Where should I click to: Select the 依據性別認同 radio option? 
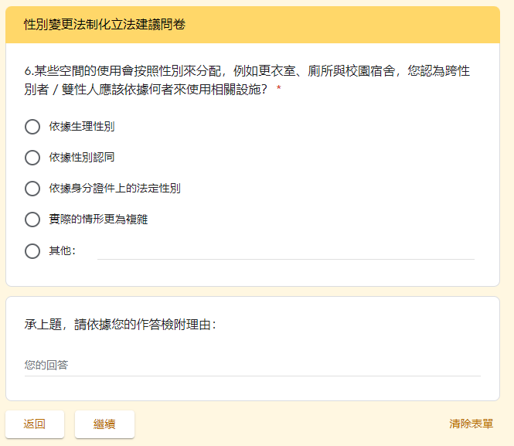(x=32, y=158)
